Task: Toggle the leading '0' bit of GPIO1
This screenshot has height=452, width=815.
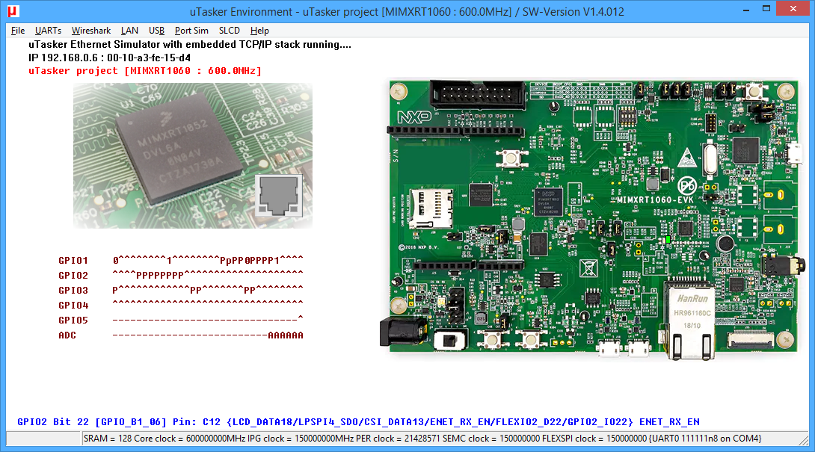Action: (x=115, y=260)
